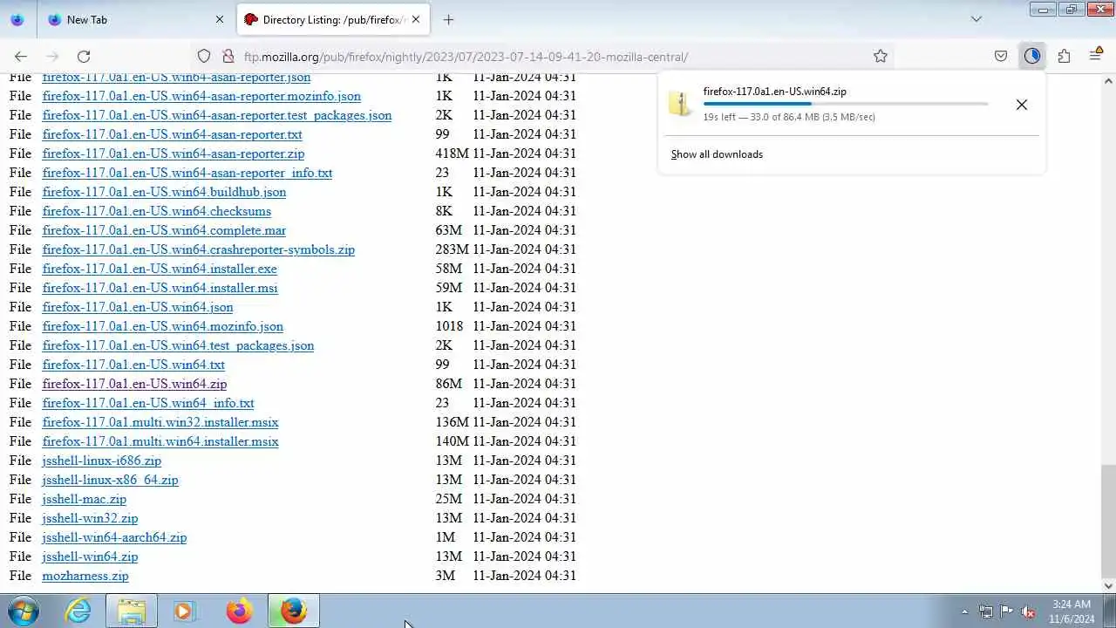
Task: Open win64.installer.msi link
Action: click(160, 288)
